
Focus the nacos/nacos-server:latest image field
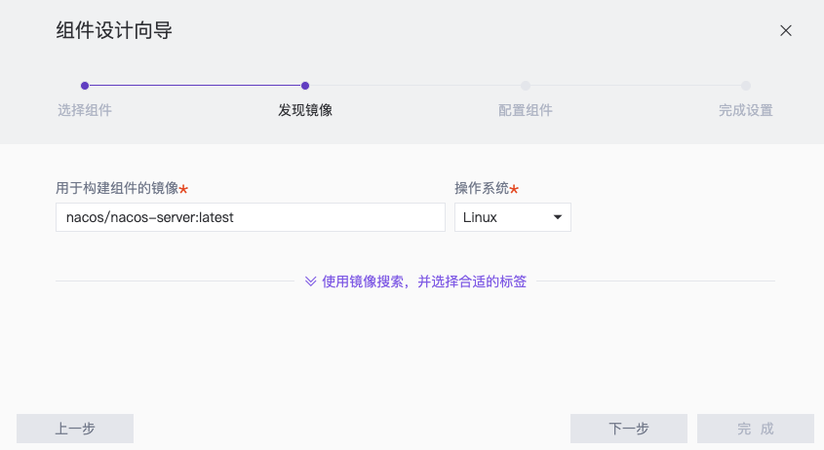251,217
